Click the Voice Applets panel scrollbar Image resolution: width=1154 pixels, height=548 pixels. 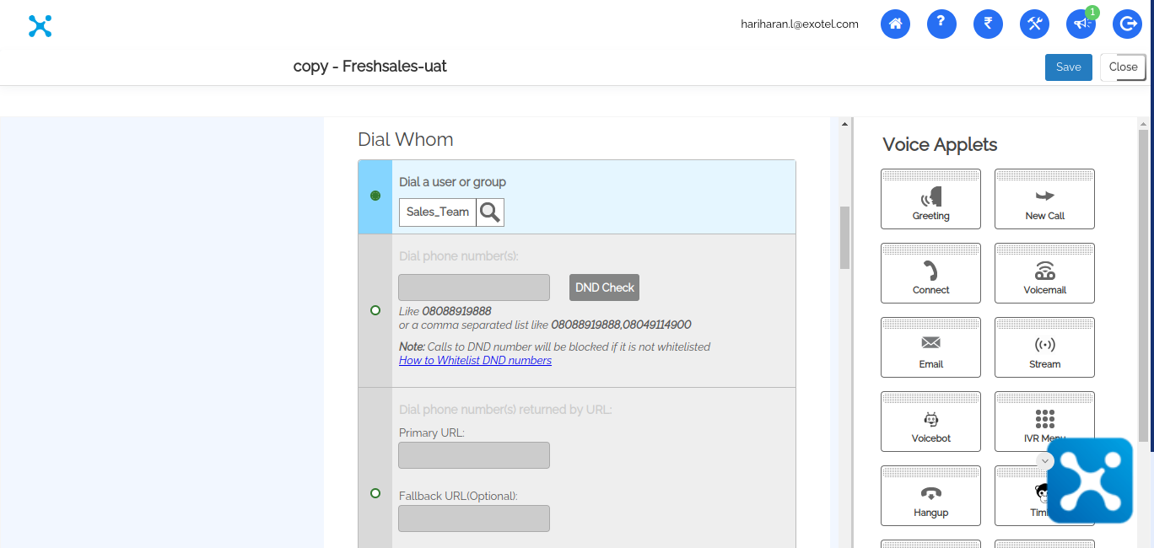pos(1143,285)
